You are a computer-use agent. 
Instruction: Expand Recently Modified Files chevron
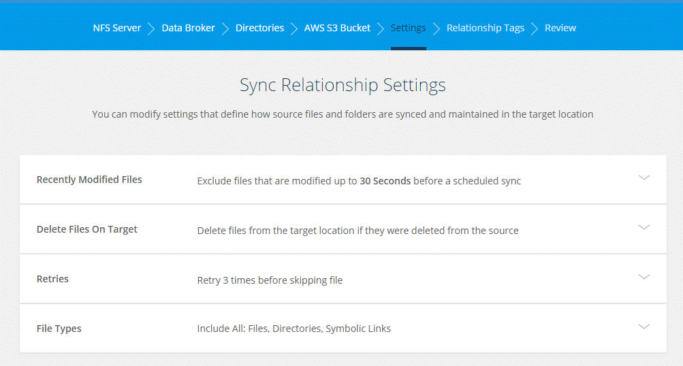(644, 178)
